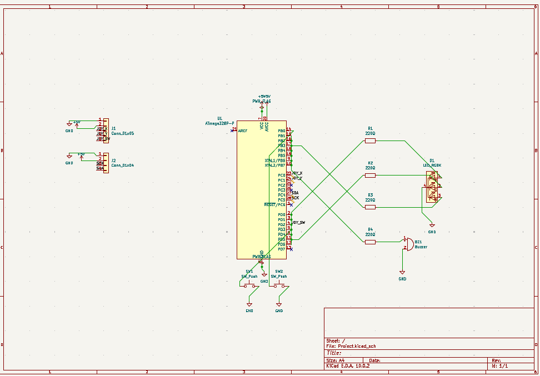Click the J2 reference label
Viewport: 540px width, 376px height.
114,161
